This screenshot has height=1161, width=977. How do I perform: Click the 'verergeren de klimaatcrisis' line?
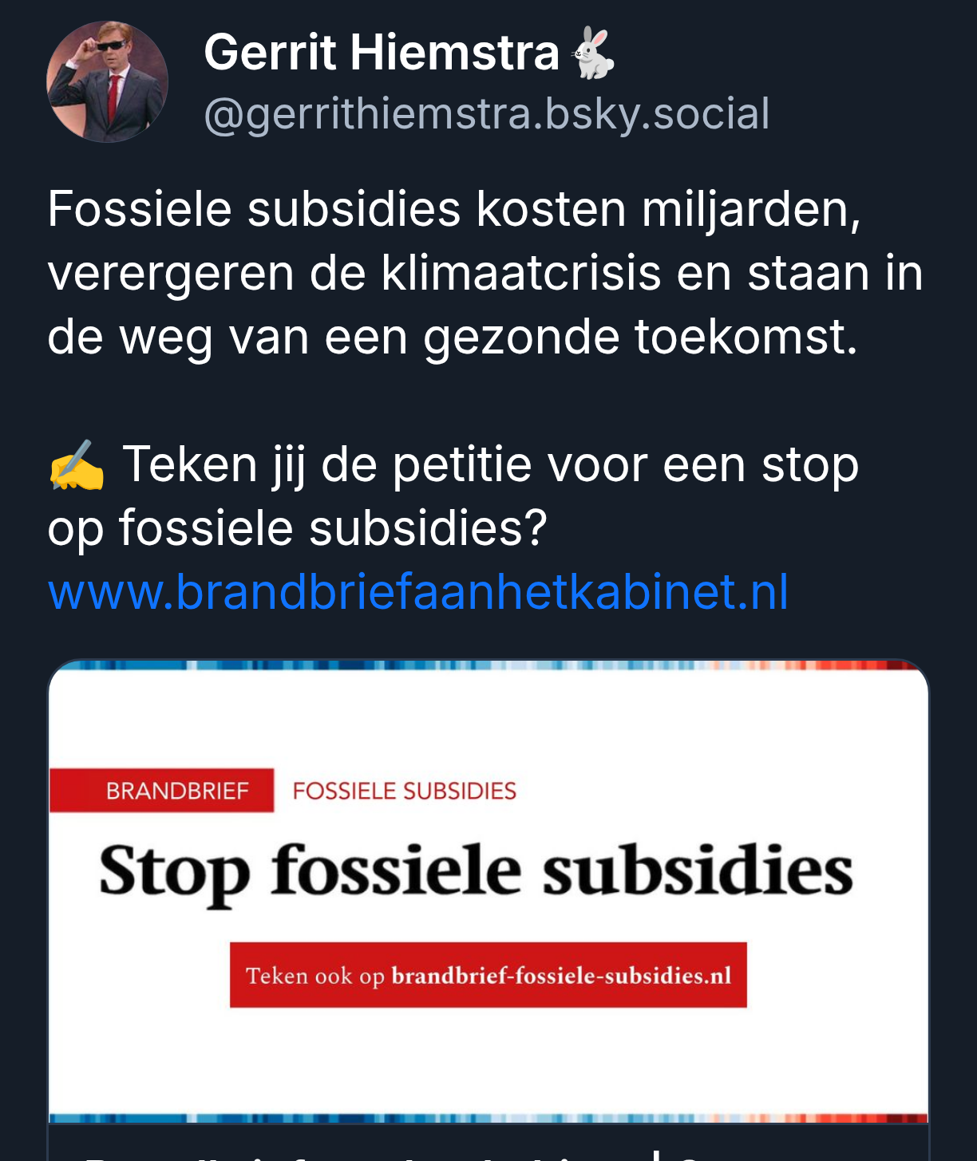[485, 273]
